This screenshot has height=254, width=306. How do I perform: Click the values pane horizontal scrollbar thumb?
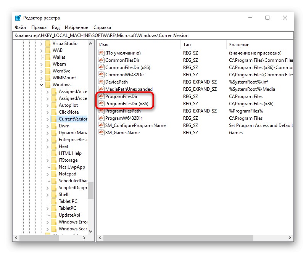tap(178, 238)
